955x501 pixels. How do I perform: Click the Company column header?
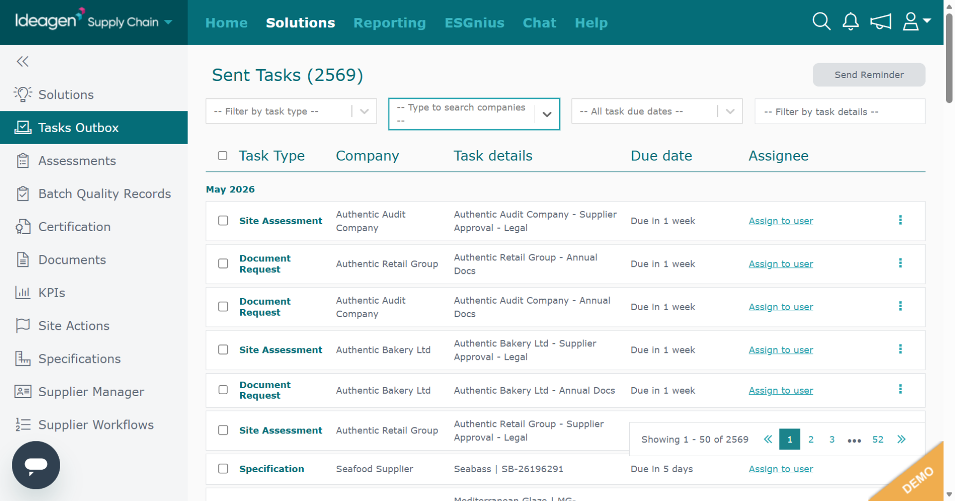pos(367,156)
